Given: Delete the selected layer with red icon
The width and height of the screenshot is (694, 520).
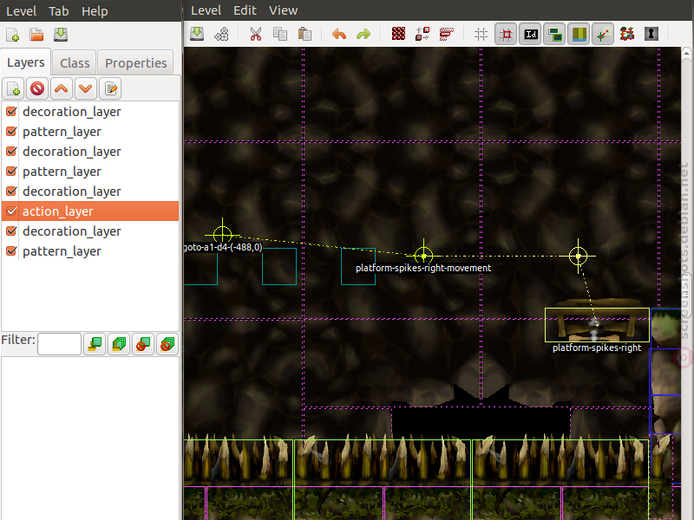Looking at the screenshot, I should coord(37,89).
